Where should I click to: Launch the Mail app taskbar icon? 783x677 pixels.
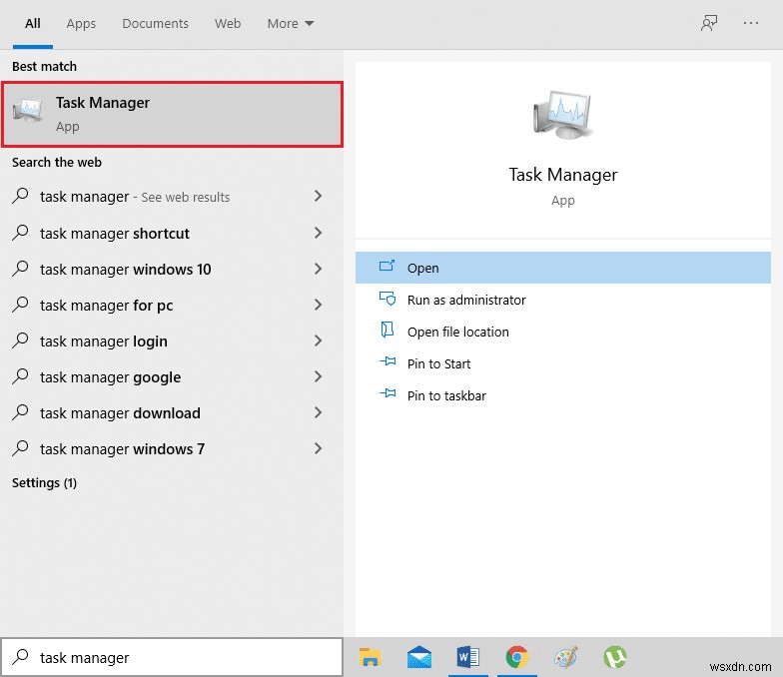(x=419, y=656)
